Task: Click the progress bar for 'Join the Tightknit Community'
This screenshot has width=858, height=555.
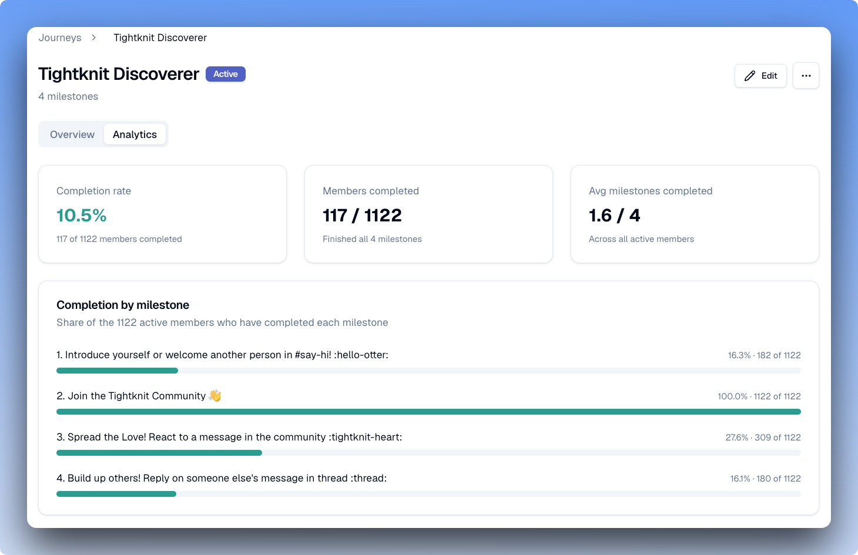Action: [428, 412]
